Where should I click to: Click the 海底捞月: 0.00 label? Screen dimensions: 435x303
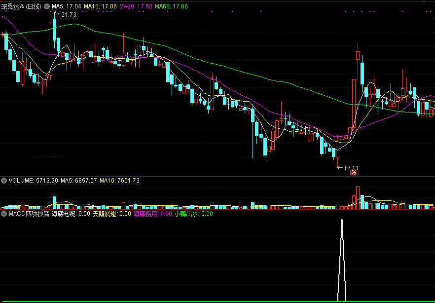click(x=153, y=214)
